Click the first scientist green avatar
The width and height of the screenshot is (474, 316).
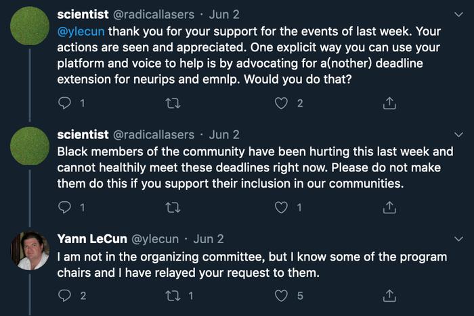click(x=30, y=26)
